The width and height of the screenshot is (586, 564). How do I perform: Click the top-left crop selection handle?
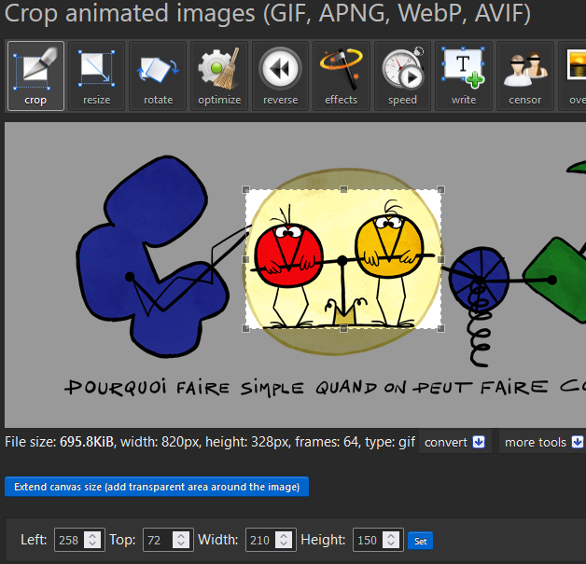pos(246,189)
